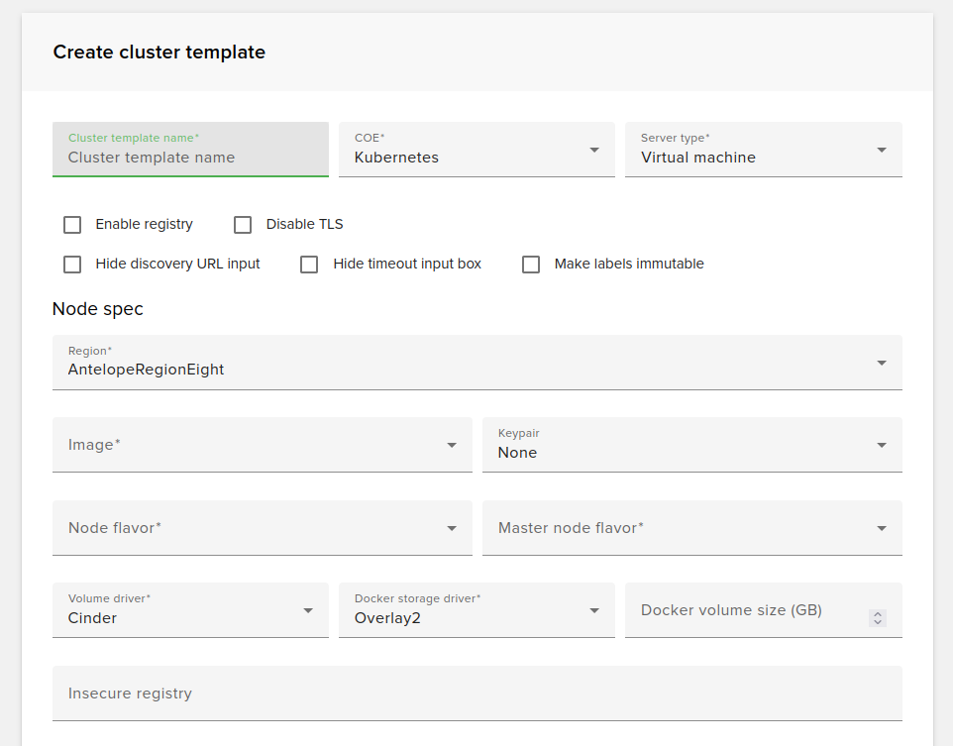The width and height of the screenshot is (953, 746).
Task: Expand the Region dropdown
Action: [476, 363]
